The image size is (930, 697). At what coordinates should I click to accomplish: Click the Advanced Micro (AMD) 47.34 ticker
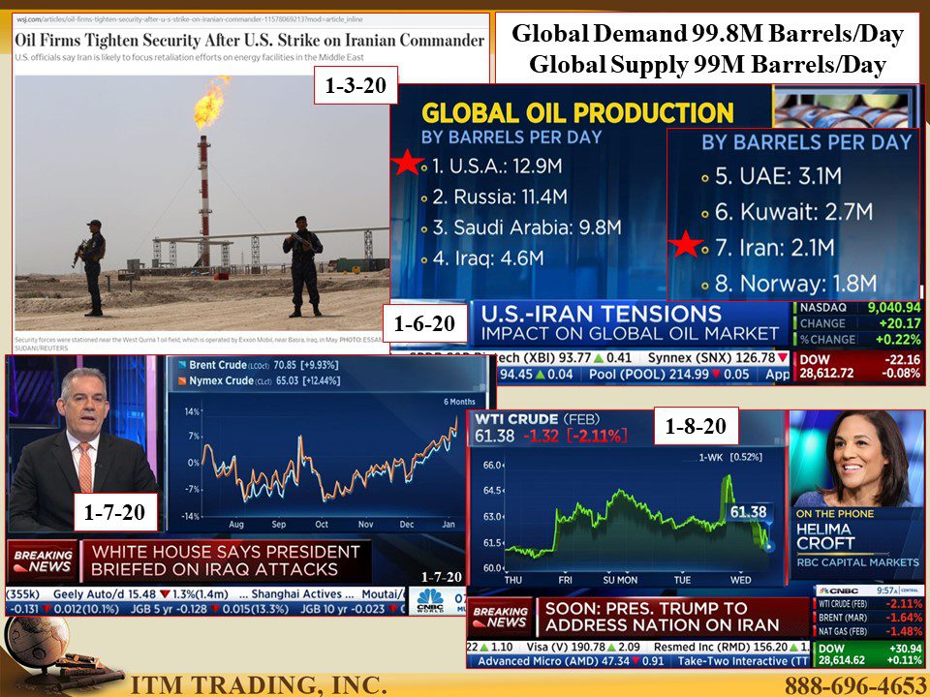571,661
